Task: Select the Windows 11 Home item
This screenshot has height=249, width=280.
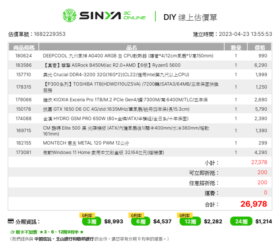Action: click(x=103, y=153)
